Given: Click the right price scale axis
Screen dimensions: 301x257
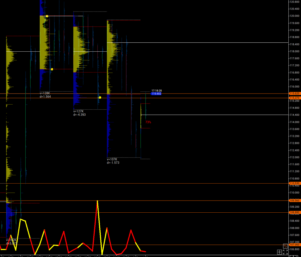Looking at the screenshot, I should coord(294,138).
